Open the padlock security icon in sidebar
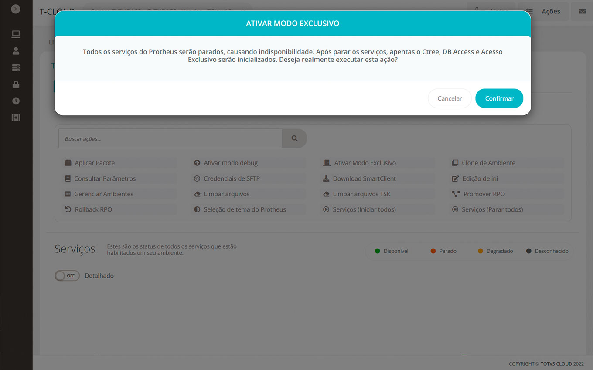This screenshot has height=370, width=593. click(x=16, y=84)
